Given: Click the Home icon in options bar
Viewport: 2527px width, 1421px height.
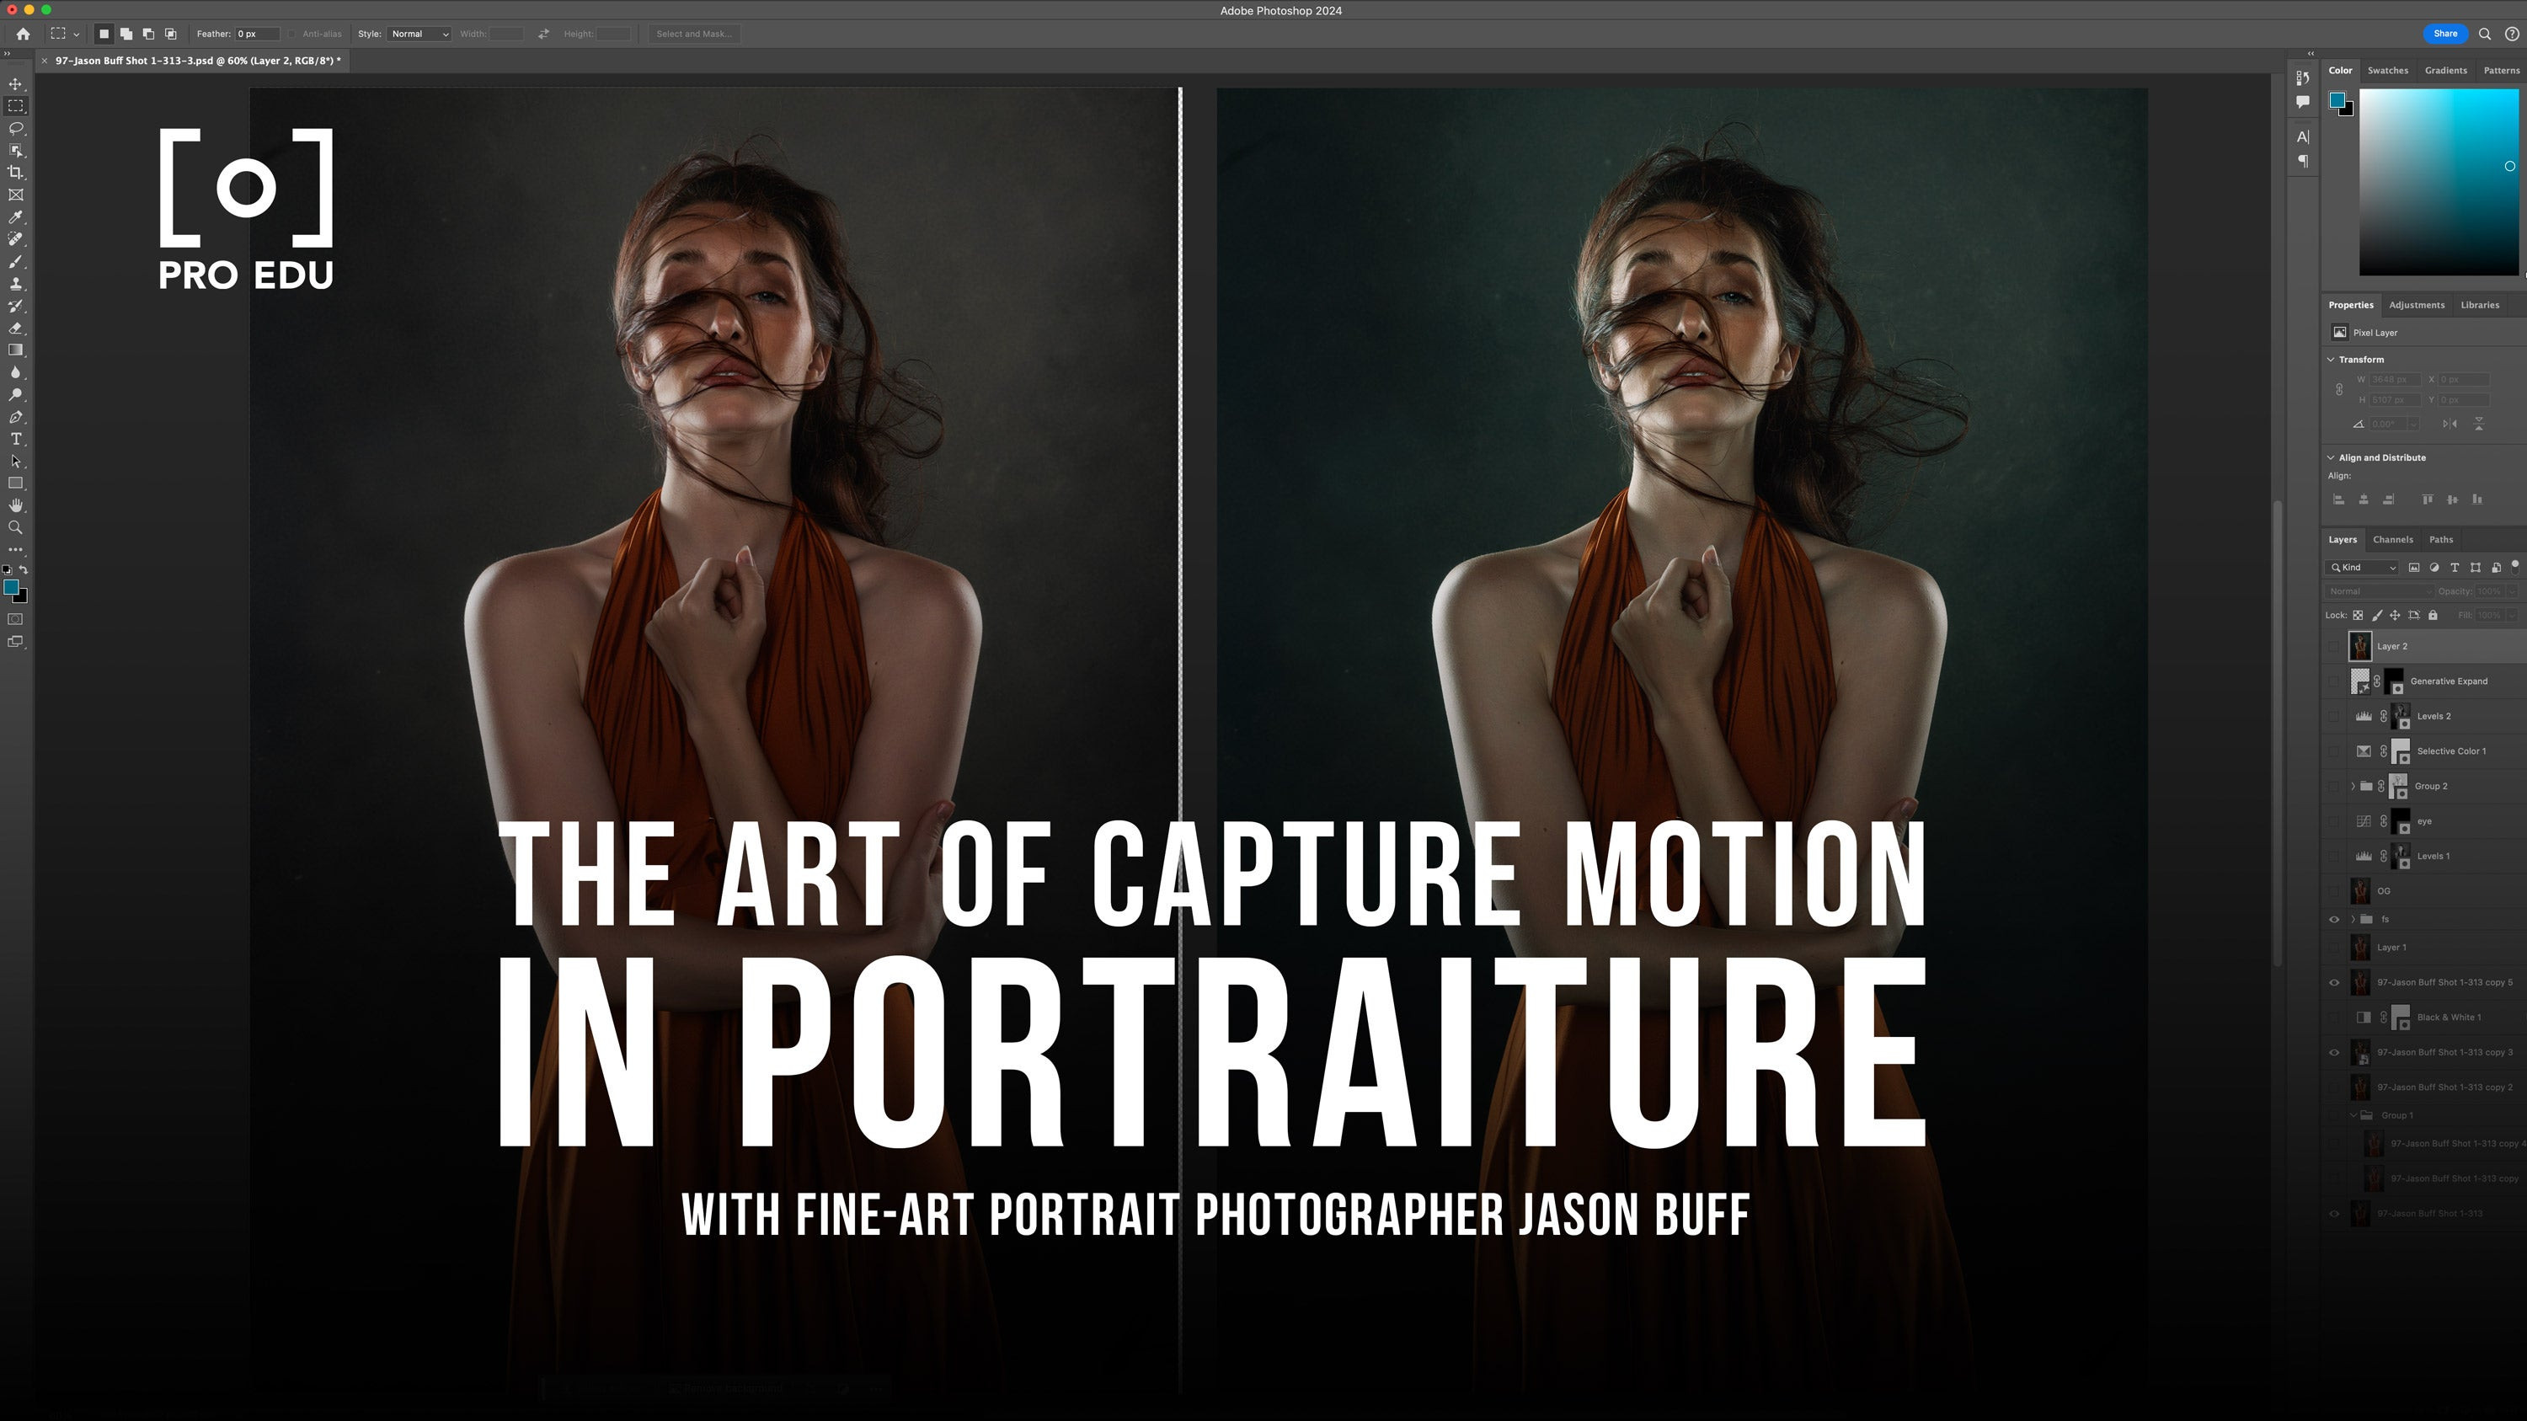Looking at the screenshot, I should tap(23, 34).
